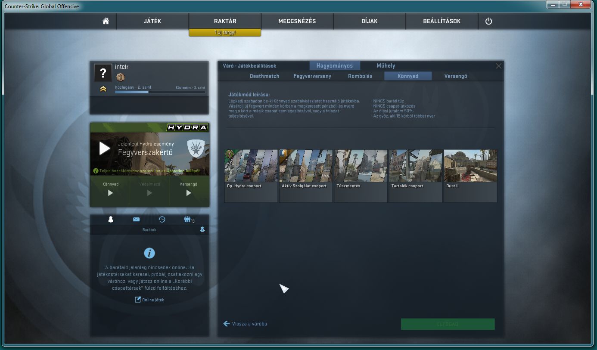Image resolution: width=597 pixels, height=350 pixels.
Task: Click the HYDRA logo banner
Action: pyautogui.click(x=187, y=127)
